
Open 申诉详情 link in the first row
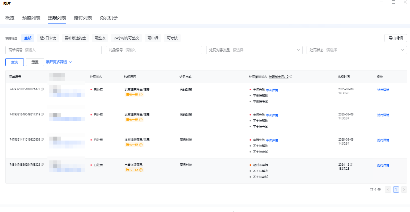pyautogui.click(x=272, y=90)
